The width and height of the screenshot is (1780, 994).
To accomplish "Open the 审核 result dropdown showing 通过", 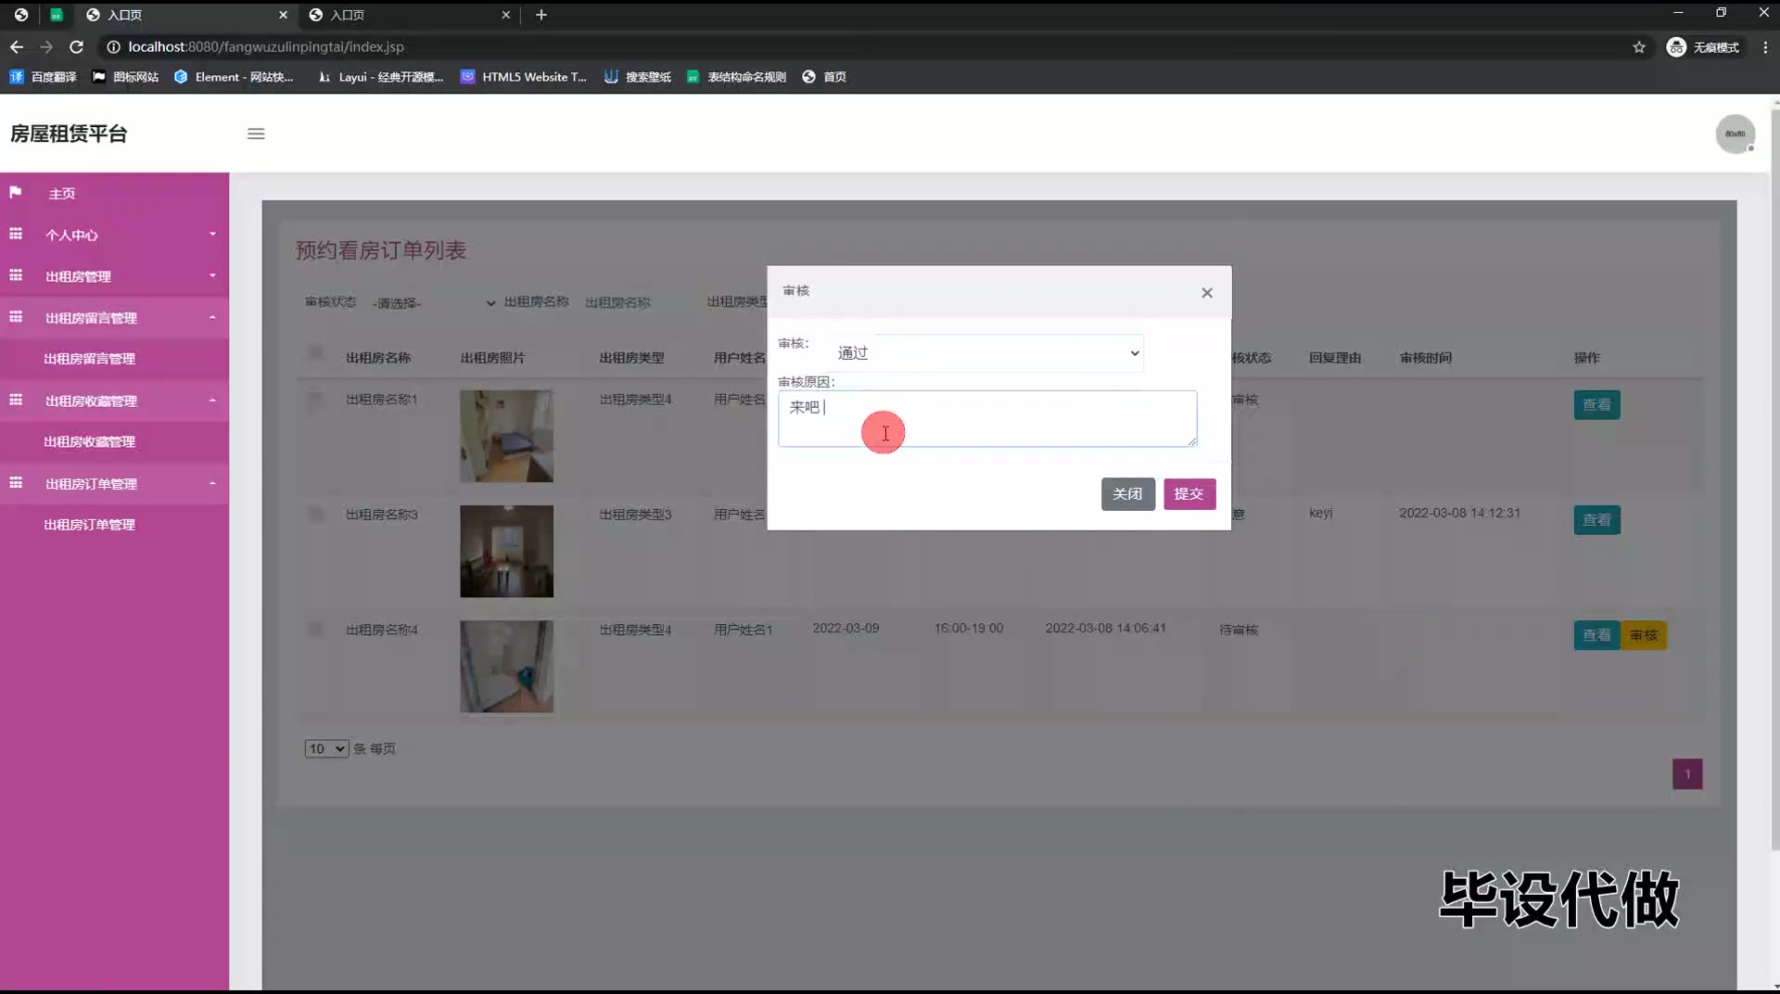I will 987,353.
